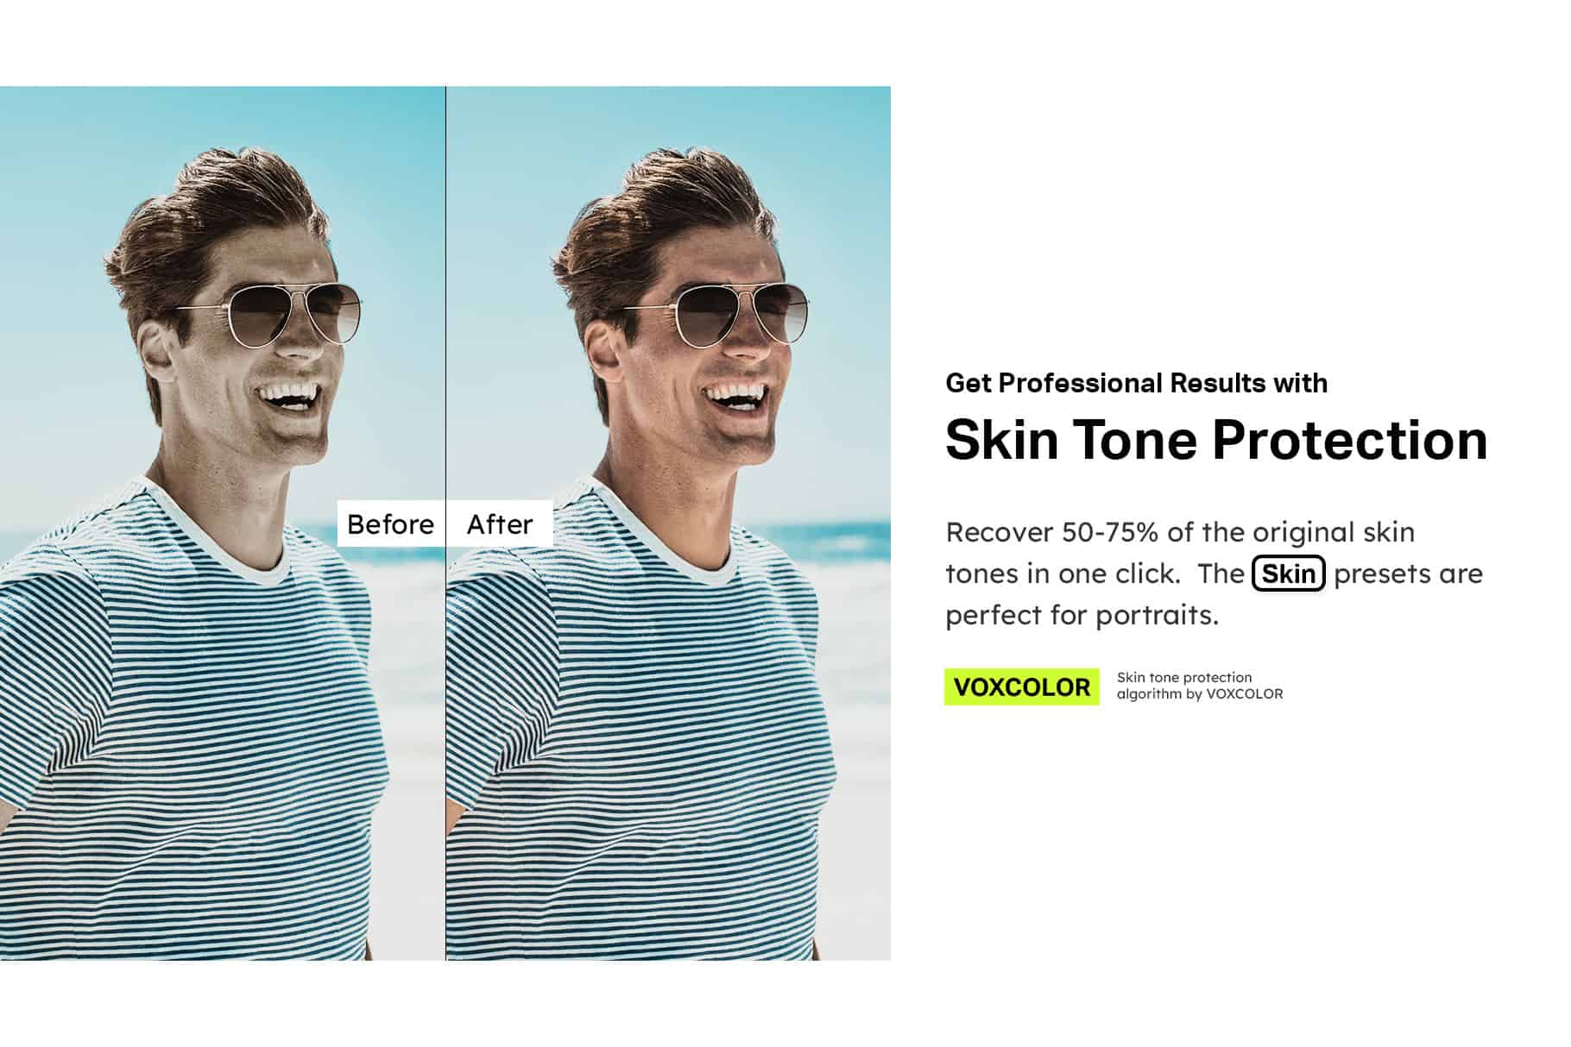Click the Skin tone protection algorithm caption

click(x=1200, y=686)
